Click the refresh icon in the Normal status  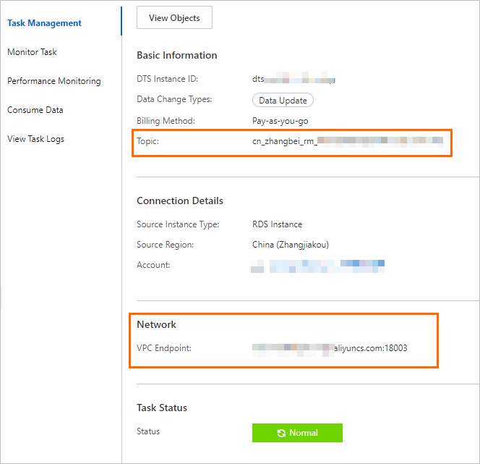click(x=281, y=433)
